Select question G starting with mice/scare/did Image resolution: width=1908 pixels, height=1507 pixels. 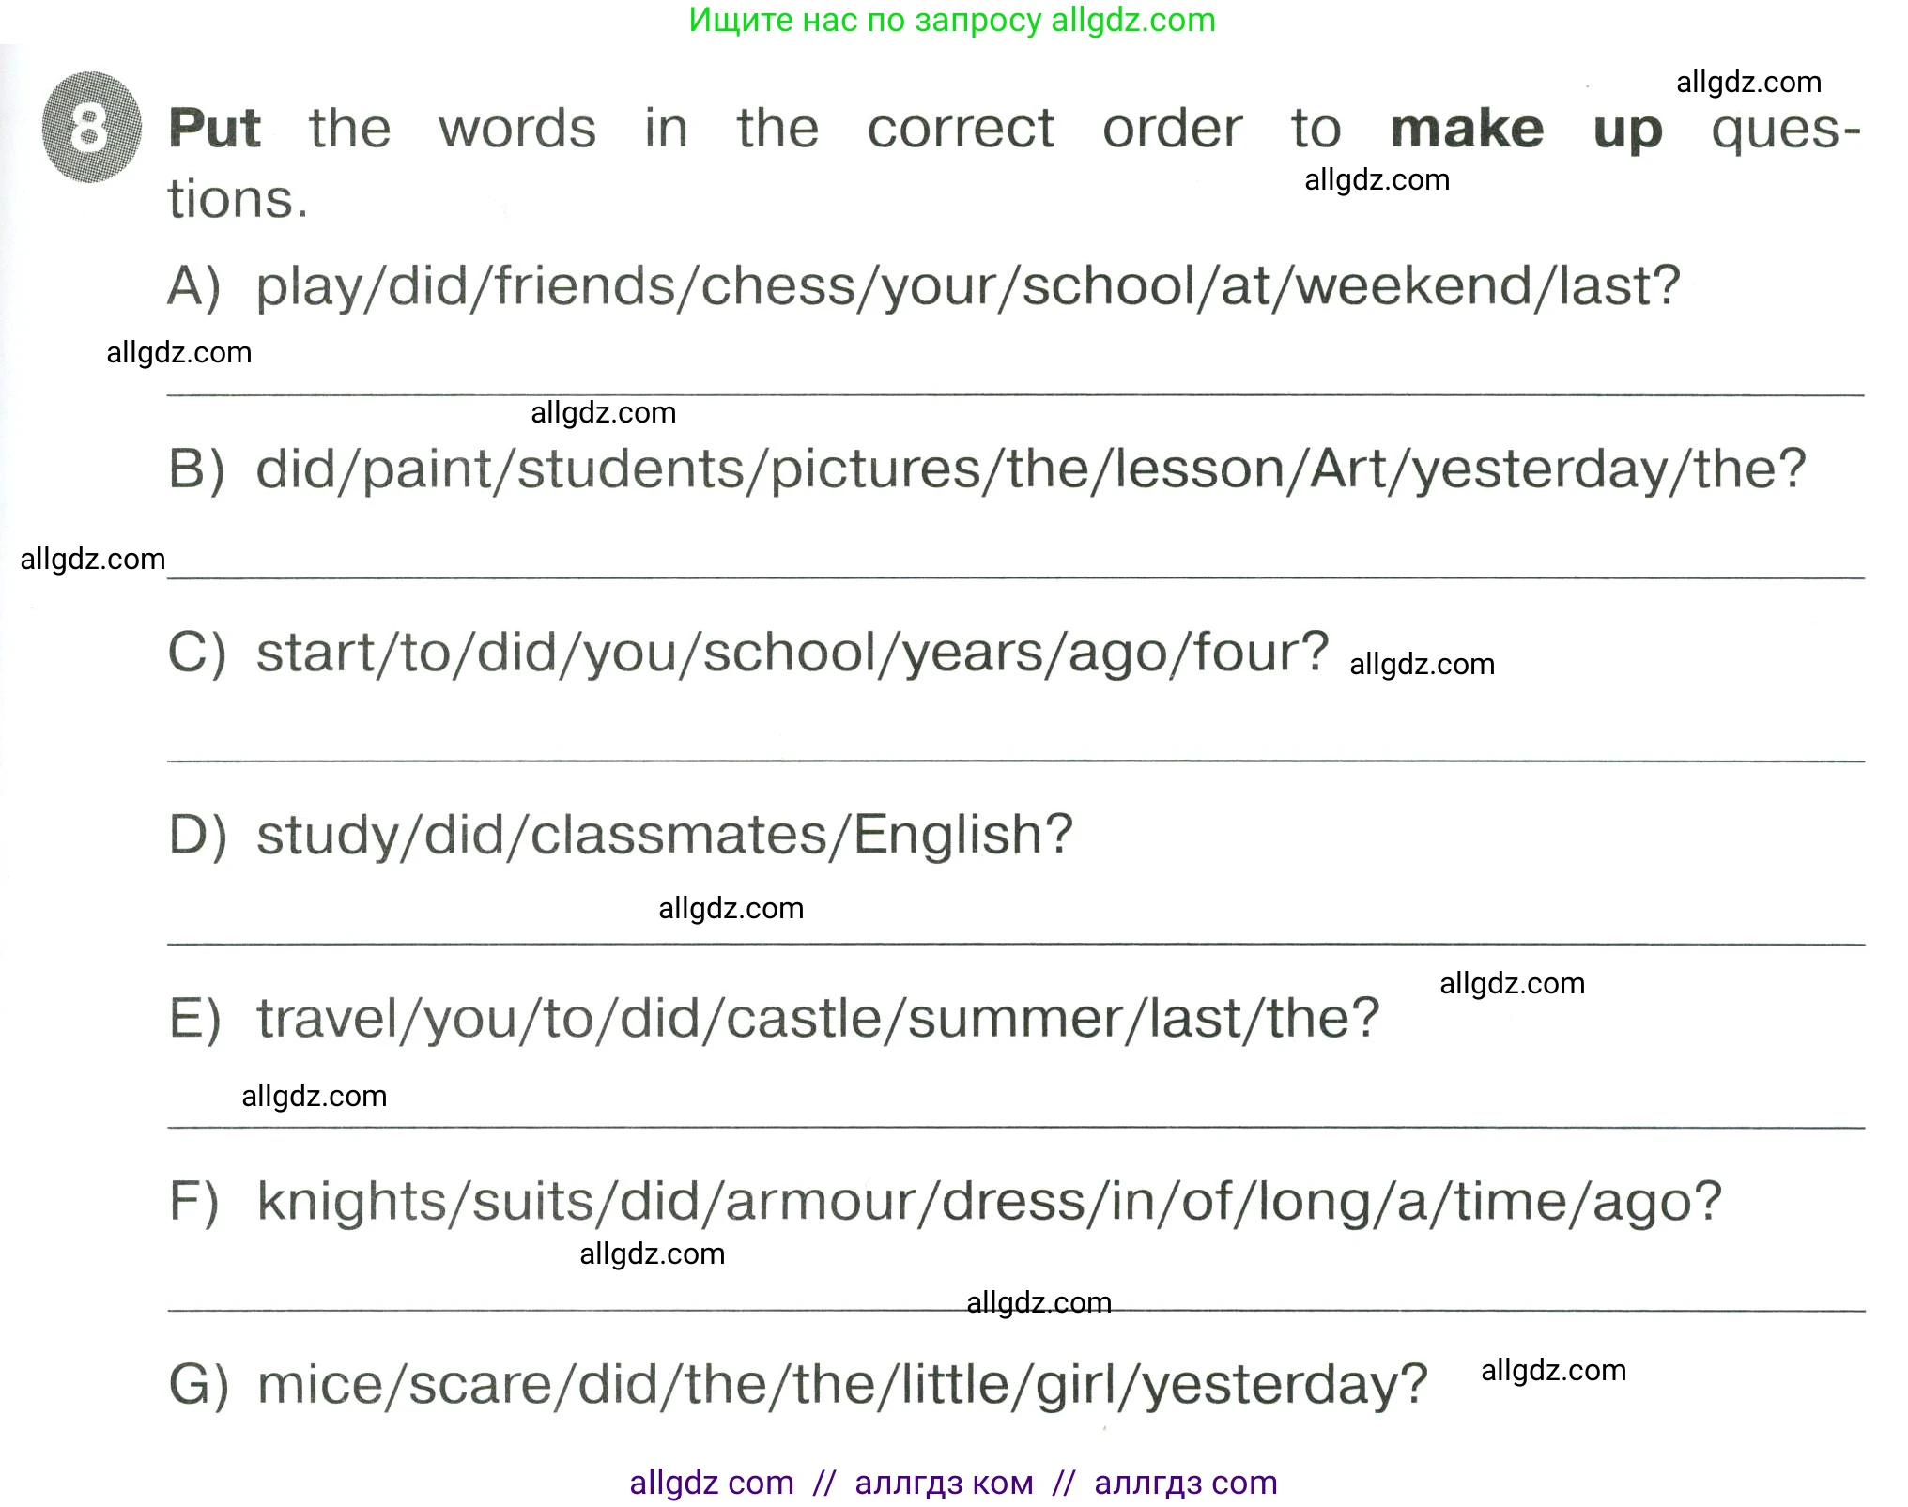click(x=842, y=1384)
